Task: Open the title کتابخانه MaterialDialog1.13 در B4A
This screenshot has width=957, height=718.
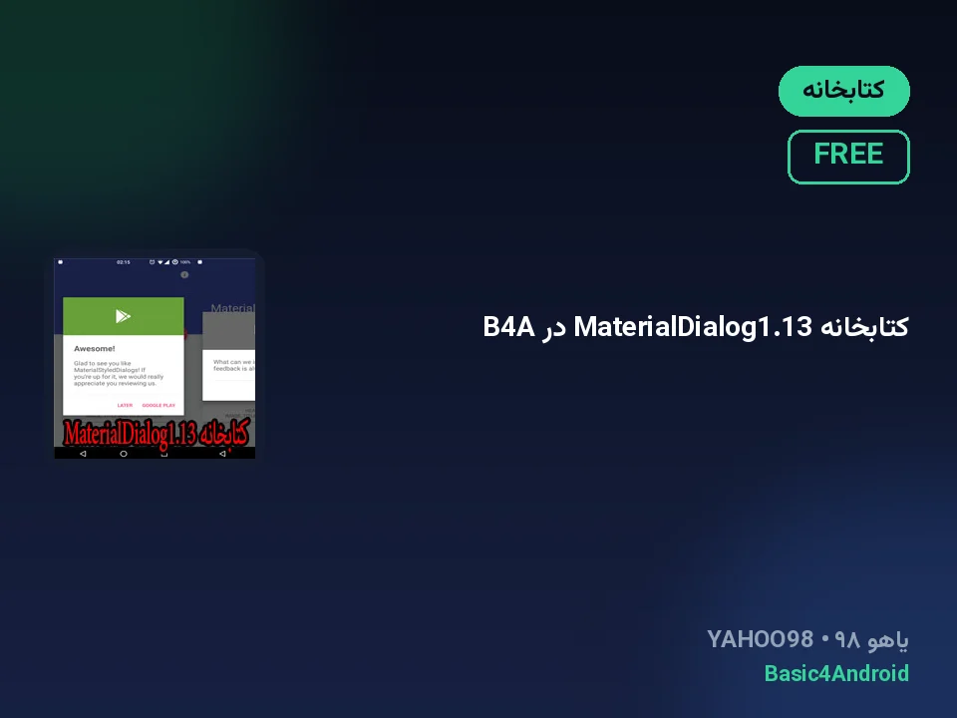Action: (695, 327)
